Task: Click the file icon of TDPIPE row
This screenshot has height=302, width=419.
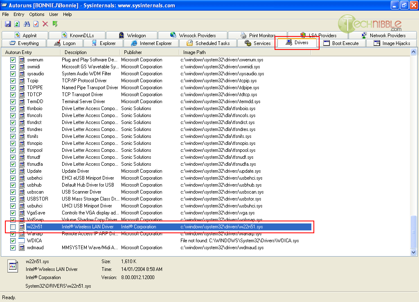Action: click(x=22, y=88)
